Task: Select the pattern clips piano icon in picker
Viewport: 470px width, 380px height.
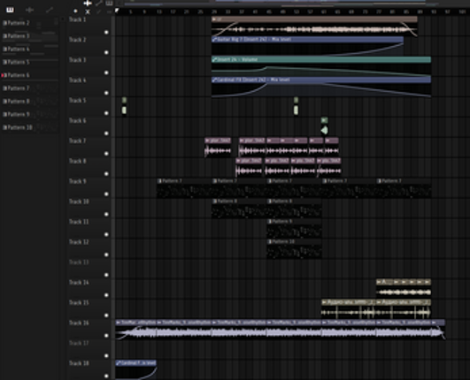Action: (10, 10)
